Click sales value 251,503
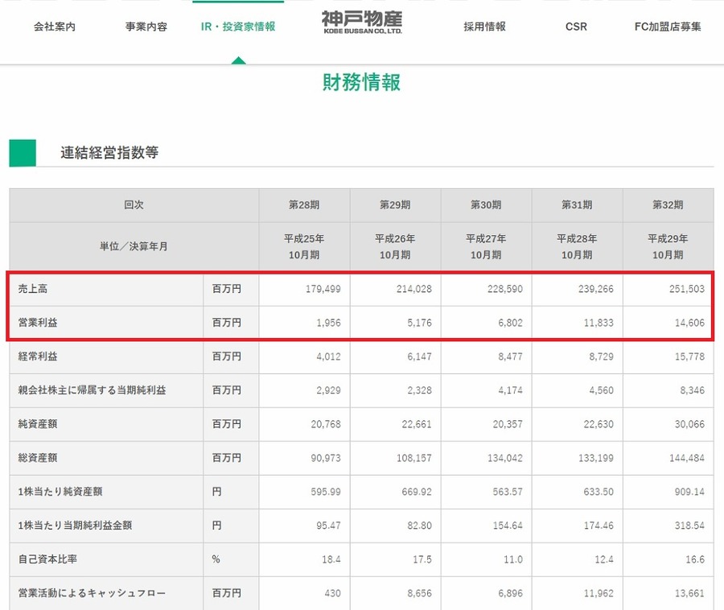Image resolution: width=724 pixels, height=610 pixels. tap(687, 289)
